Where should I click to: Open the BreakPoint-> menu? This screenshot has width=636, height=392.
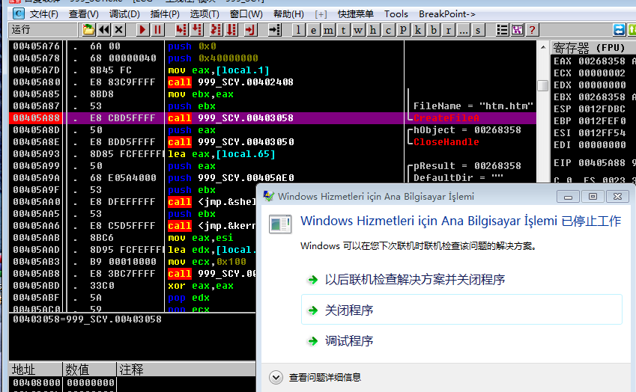click(x=447, y=14)
